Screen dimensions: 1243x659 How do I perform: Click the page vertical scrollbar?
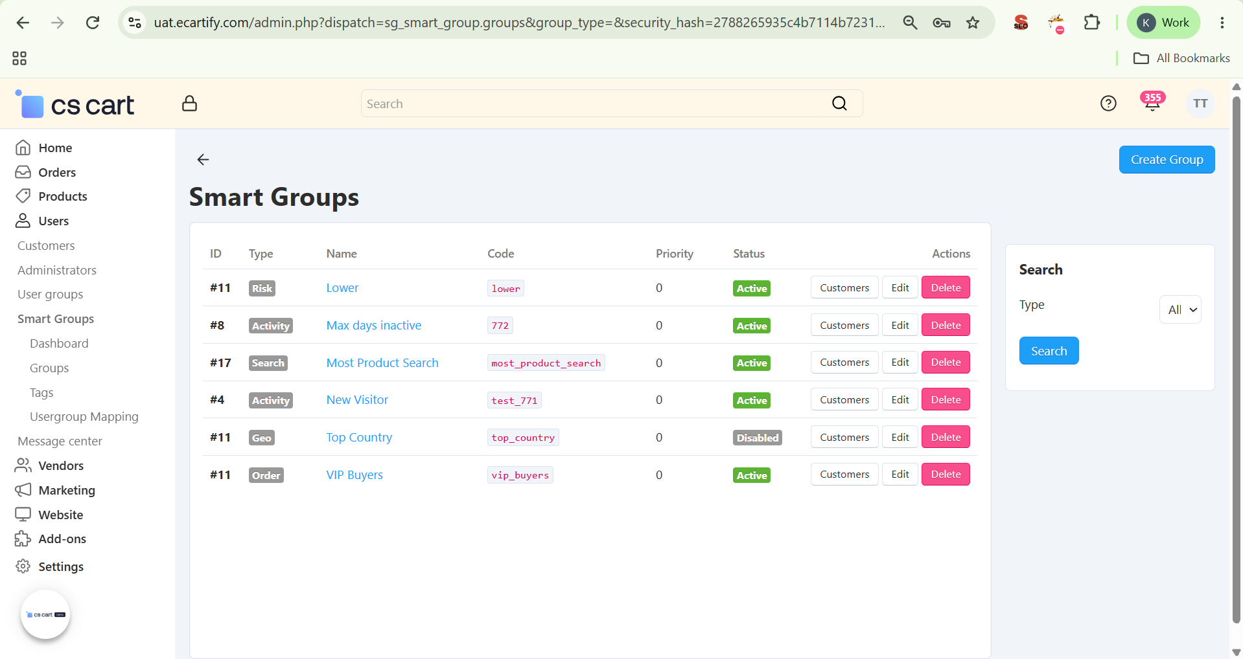tap(1236, 359)
